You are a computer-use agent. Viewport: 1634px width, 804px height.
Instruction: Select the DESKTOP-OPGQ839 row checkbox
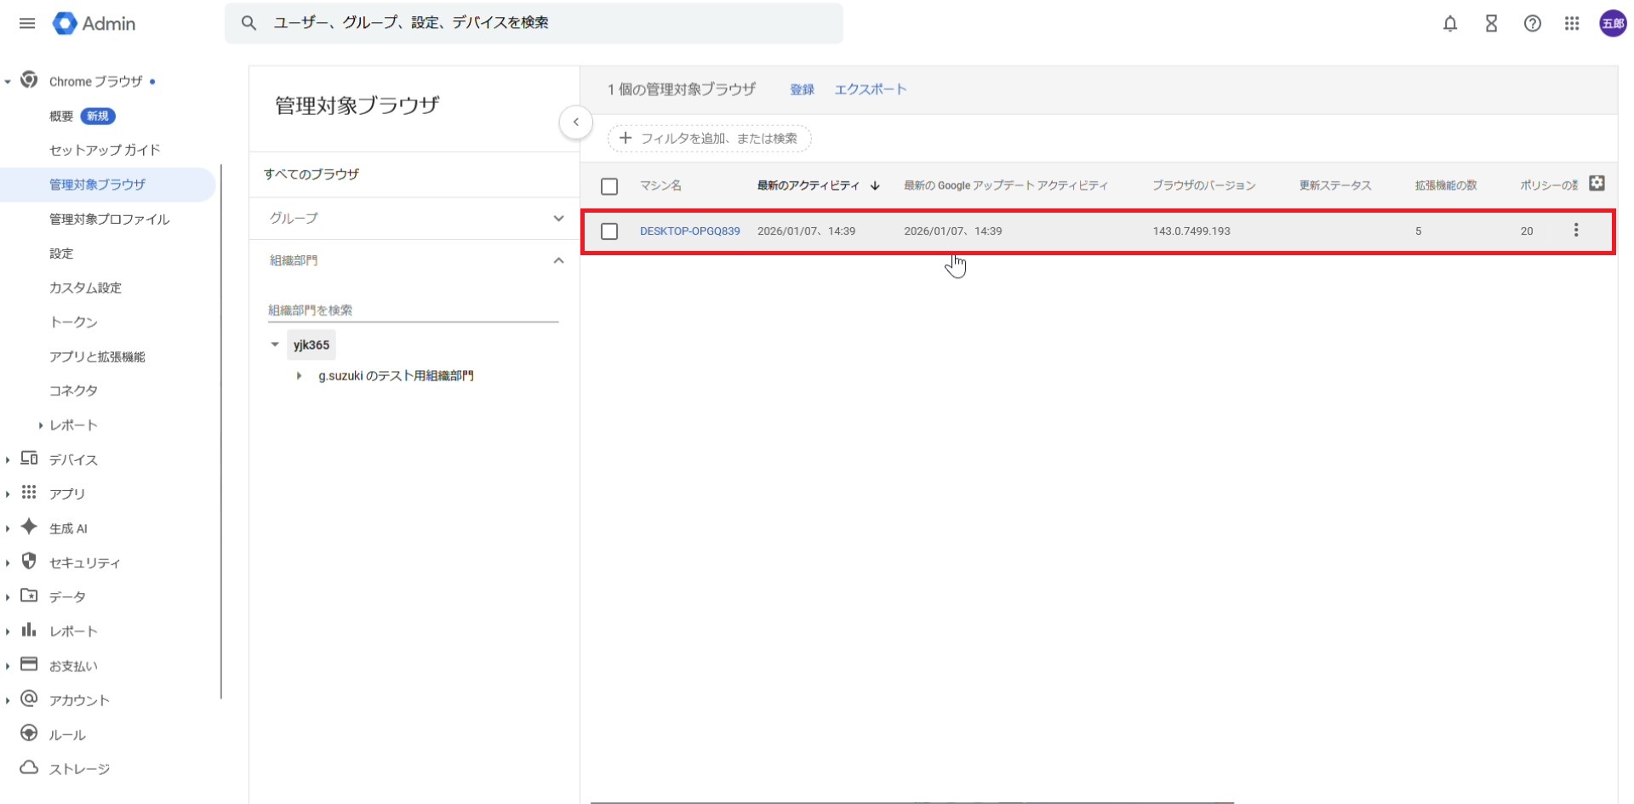pos(609,231)
